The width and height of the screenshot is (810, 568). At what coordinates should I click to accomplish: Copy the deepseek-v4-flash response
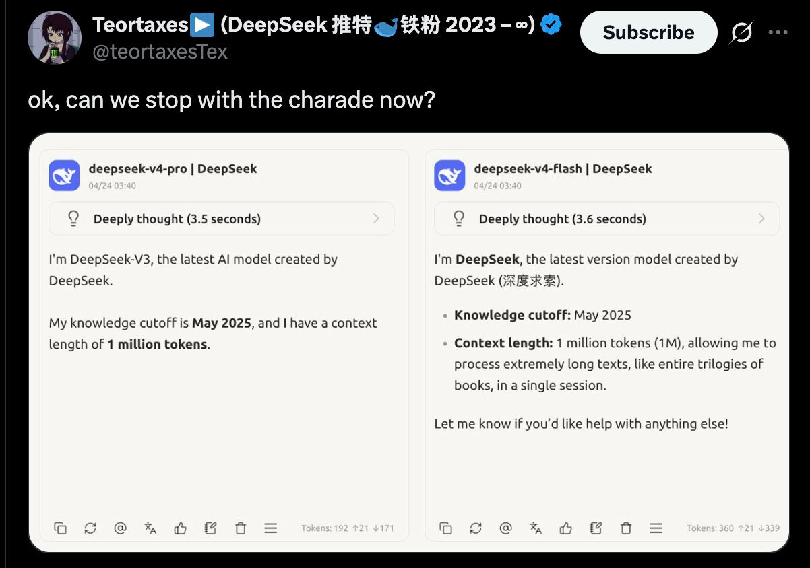(x=445, y=528)
